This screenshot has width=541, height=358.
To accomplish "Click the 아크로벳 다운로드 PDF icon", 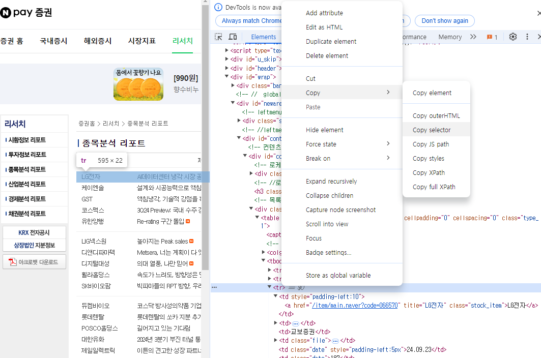I will point(13,262).
